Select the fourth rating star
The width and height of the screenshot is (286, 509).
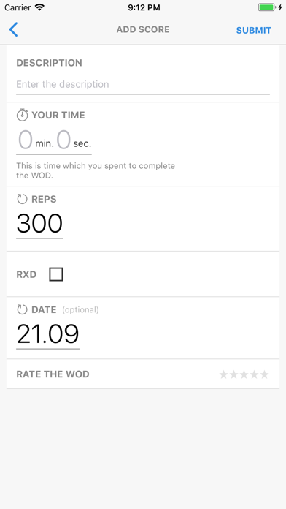pyautogui.click(x=254, y=374)
